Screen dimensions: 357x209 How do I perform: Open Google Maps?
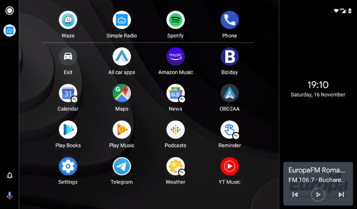pos(122,94)
